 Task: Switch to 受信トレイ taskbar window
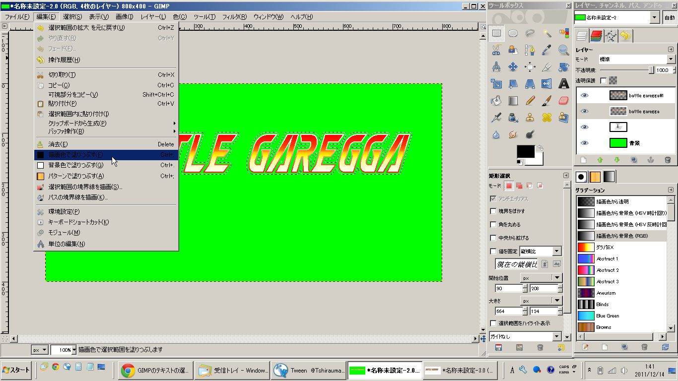point(232,370)
